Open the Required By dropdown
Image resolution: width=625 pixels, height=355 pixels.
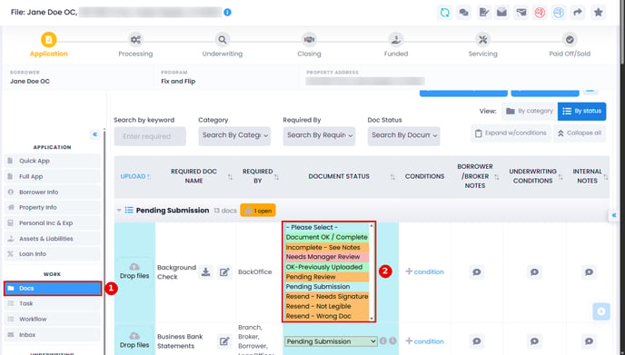tap(319, 136)
